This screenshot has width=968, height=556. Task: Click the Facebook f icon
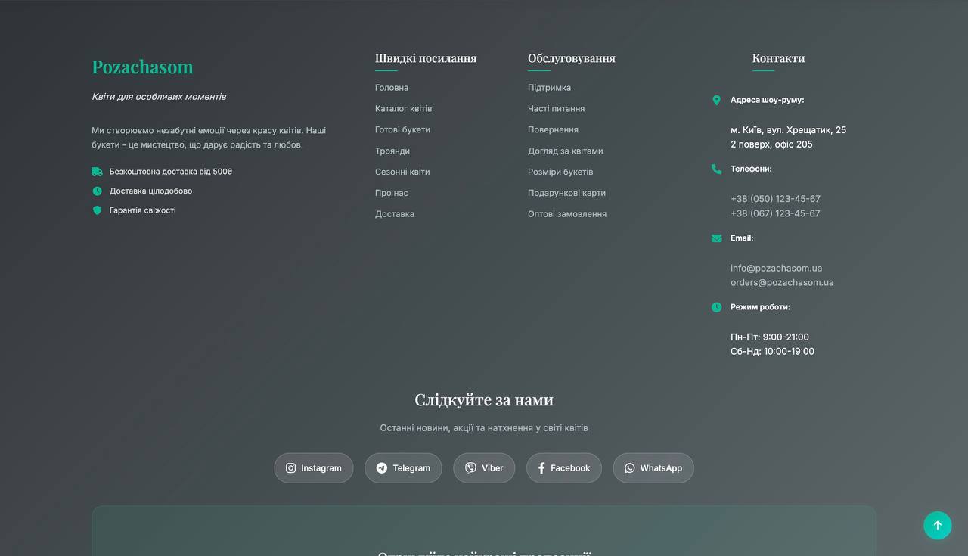tap(541, 468)
